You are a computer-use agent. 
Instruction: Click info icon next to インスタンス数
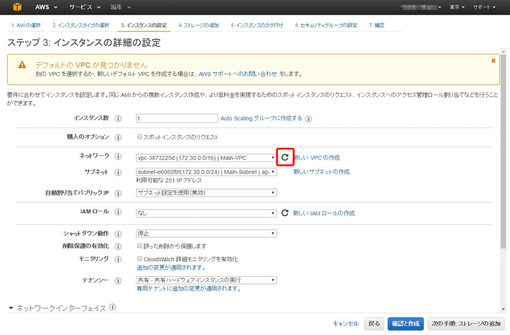coord(118,119)
